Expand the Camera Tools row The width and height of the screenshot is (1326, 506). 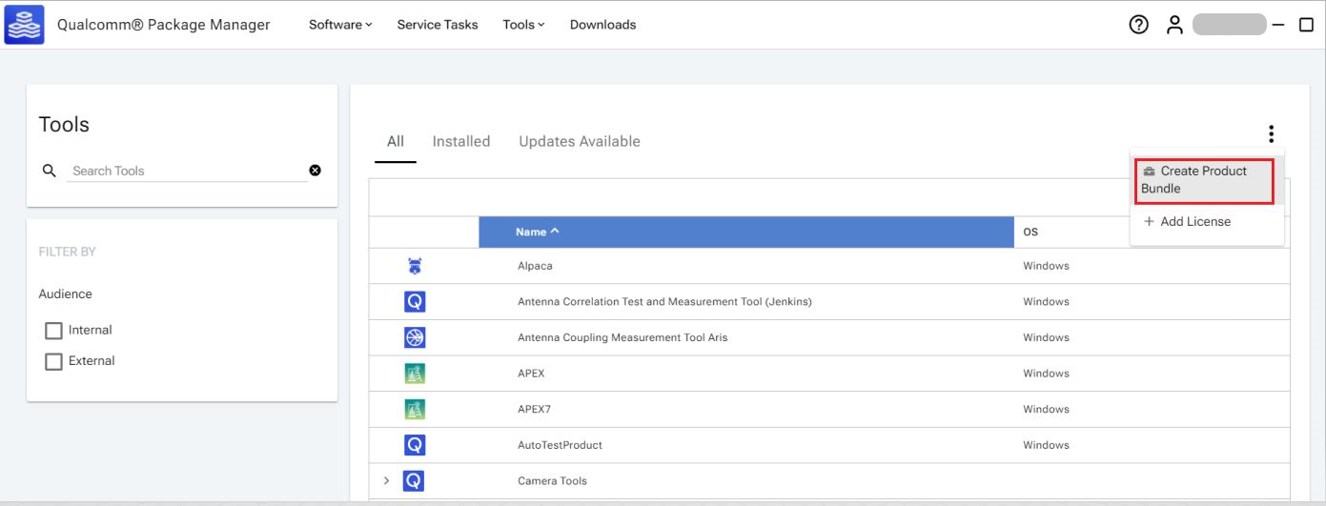[386, 481]
